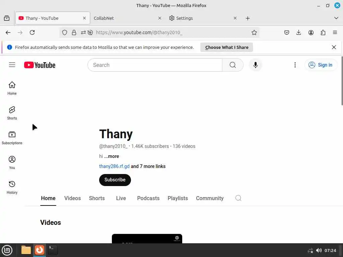Expand channel description with ...more
The width and height of the screenshot is (343, 257).
click(112, 156)
